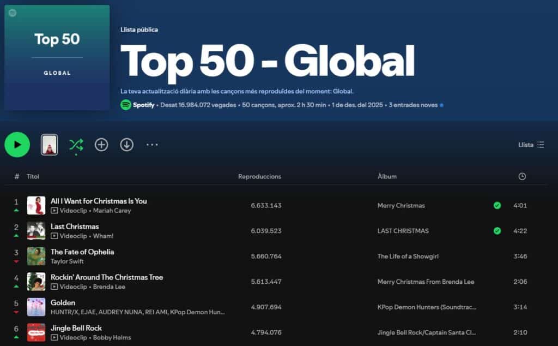Open The Life of a Showgirl album
Viewport: 558px width, 346px height.
click(408, 256)
